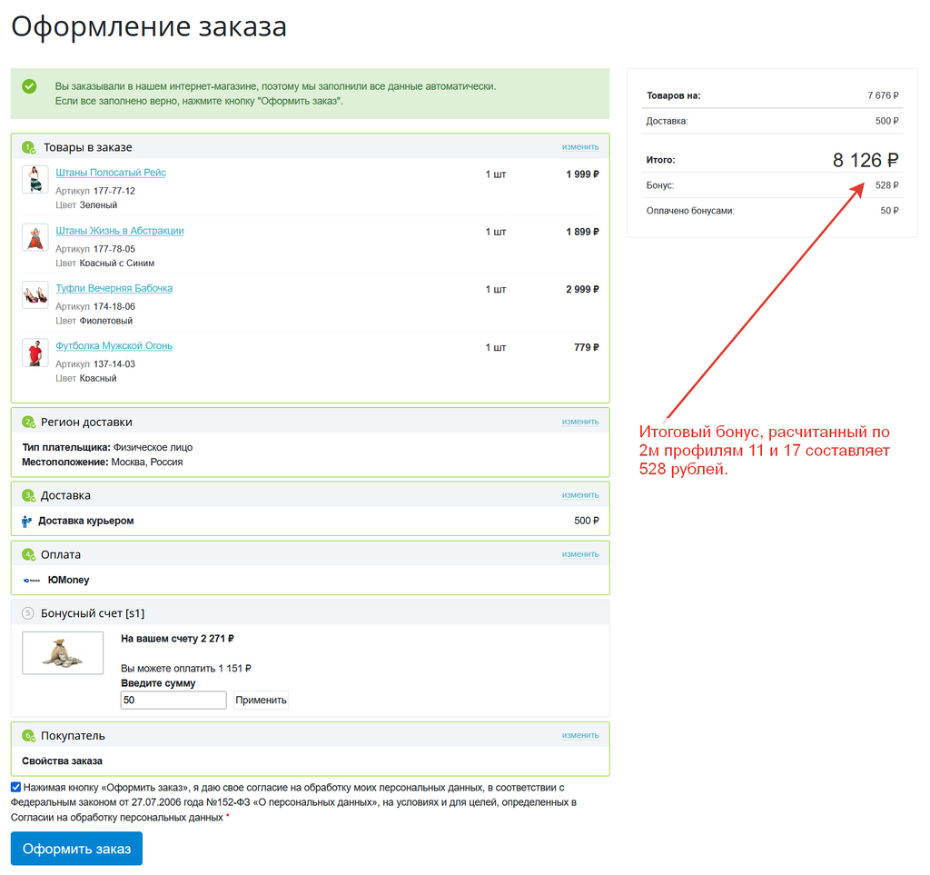Click the ЮMoney payment logo icon
This screenshot has width=930, height=875.
coord(32,580)
